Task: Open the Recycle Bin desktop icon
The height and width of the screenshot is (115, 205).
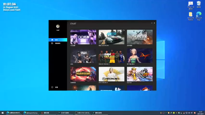Action: point(199,5)
